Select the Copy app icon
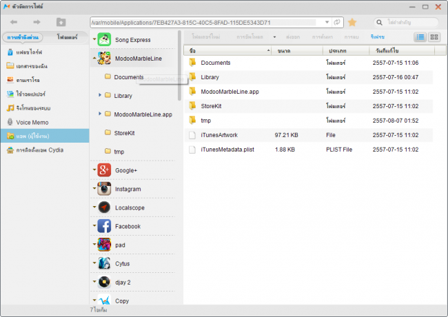The height and width of the screenshot is (317, 448). click(x=104, y=300)
